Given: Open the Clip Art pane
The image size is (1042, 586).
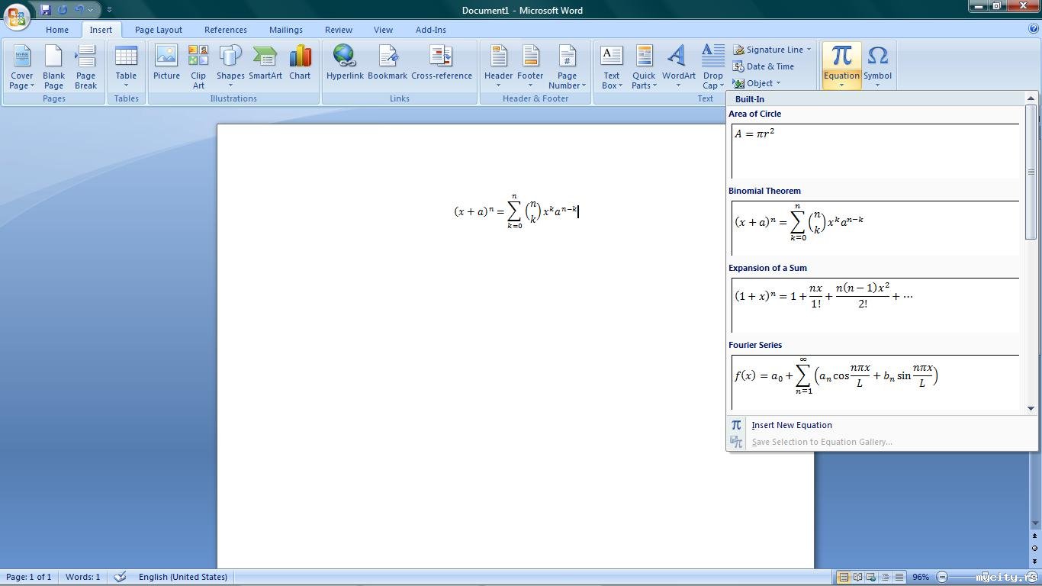Looking at the screenshot, I should click(198, 66).
